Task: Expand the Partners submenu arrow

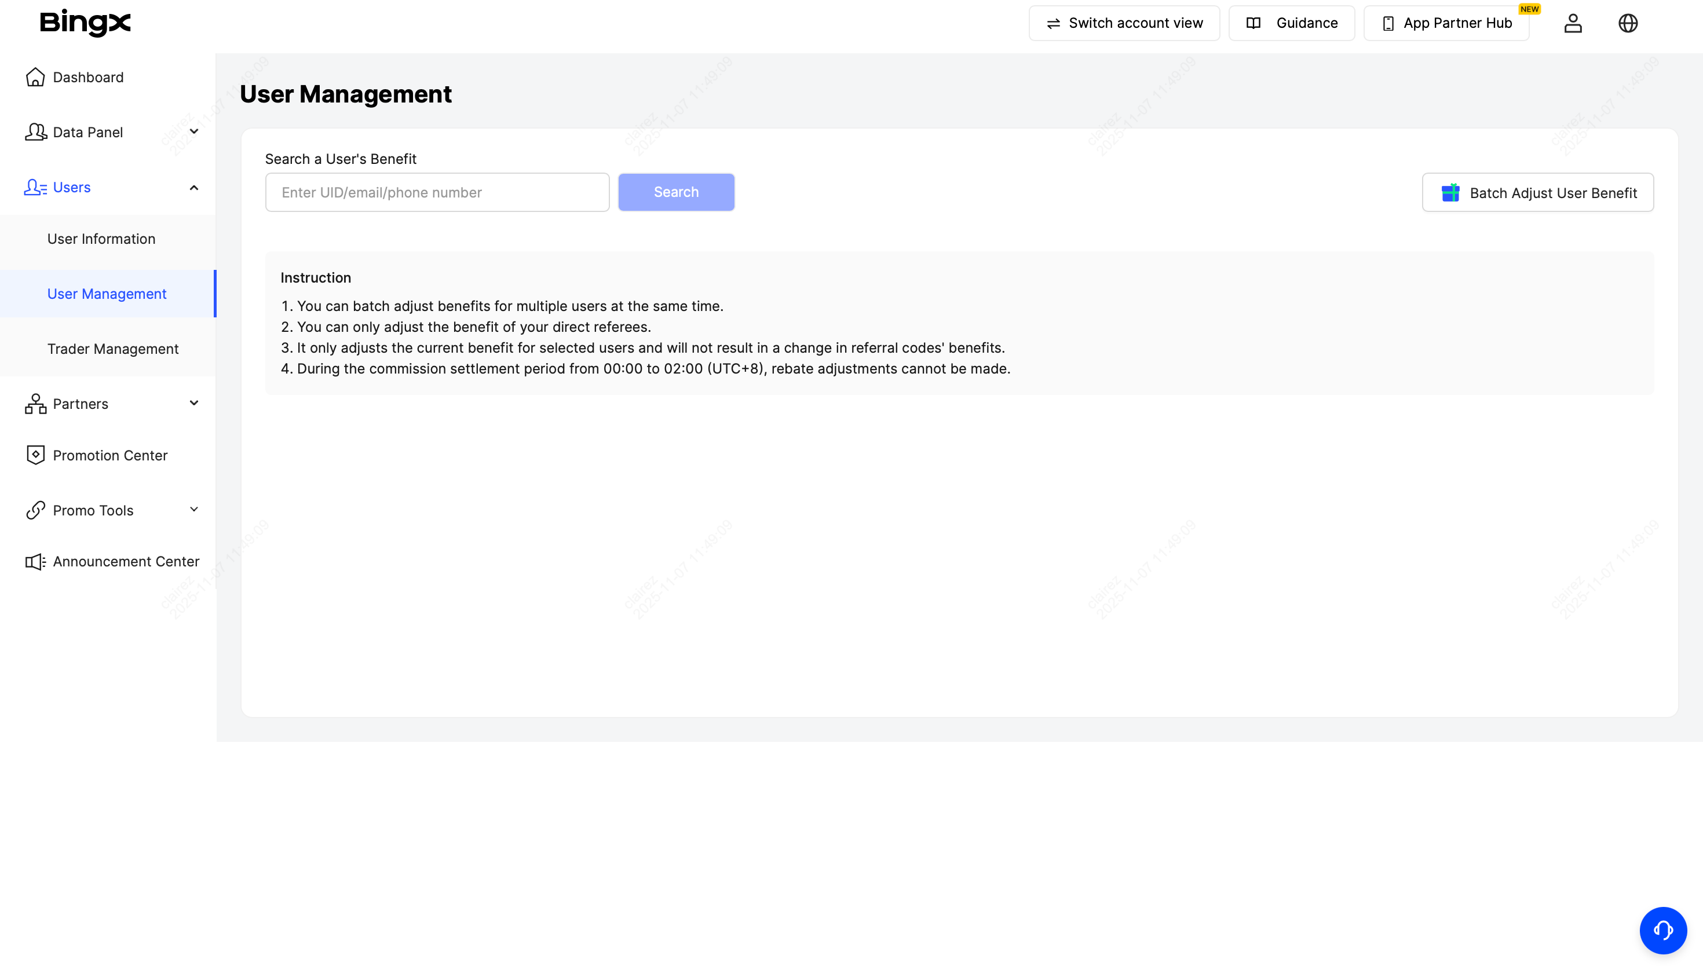Action: 193,402
